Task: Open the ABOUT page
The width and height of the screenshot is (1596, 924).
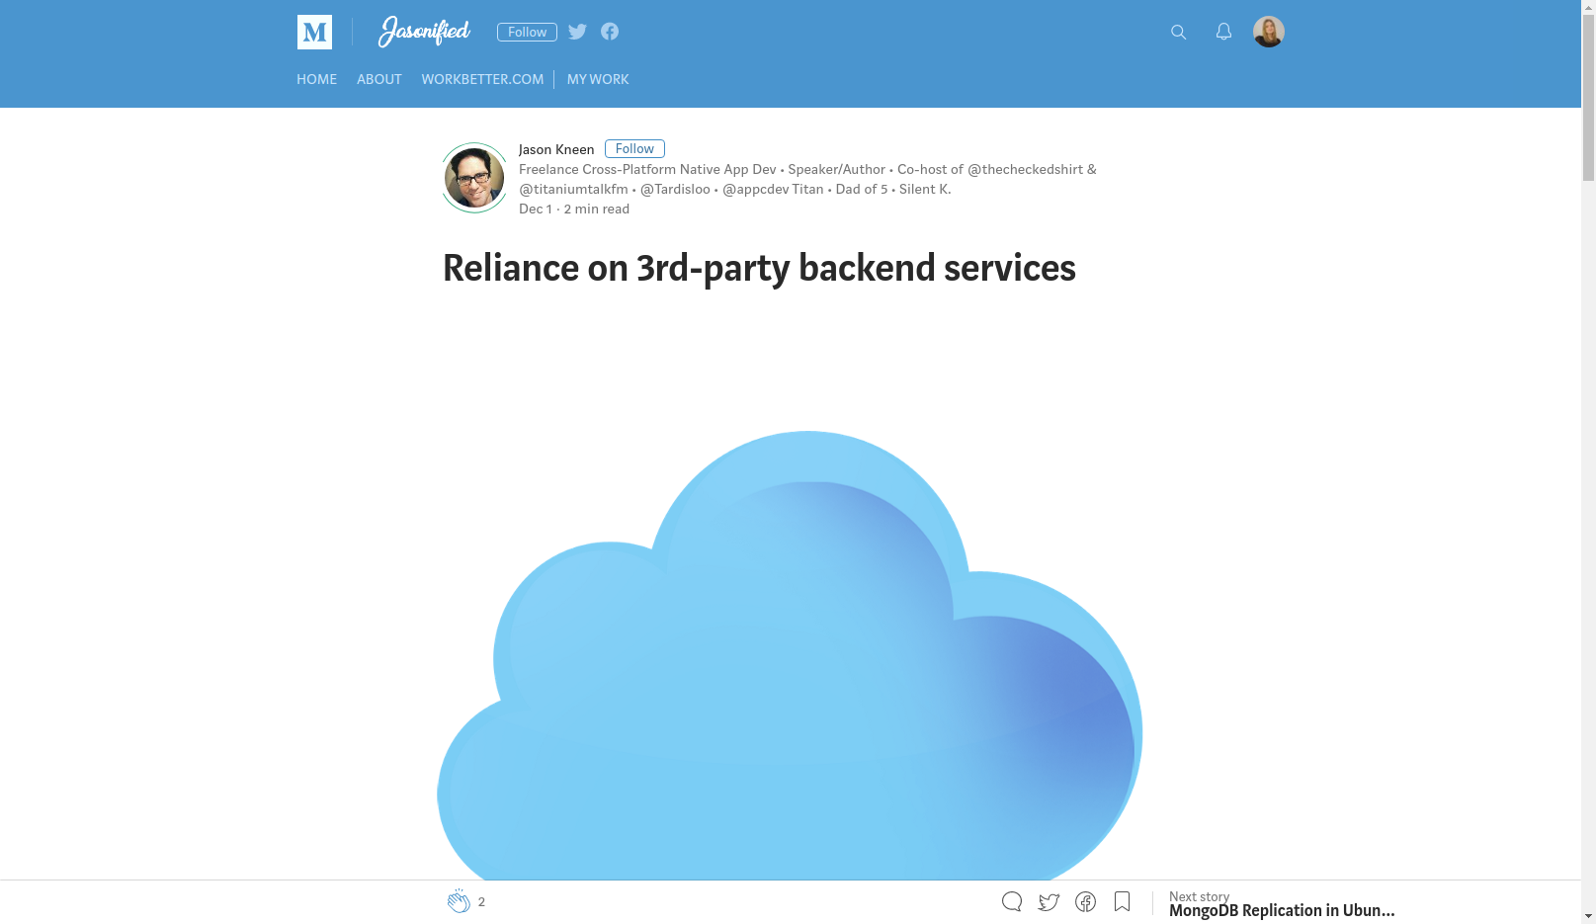Action: [379, 79]
